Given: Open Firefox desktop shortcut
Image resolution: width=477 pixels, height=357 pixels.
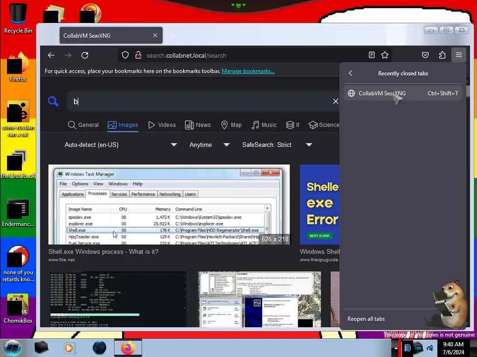Looking at the screenshot, I should click(x=18, y=67).
